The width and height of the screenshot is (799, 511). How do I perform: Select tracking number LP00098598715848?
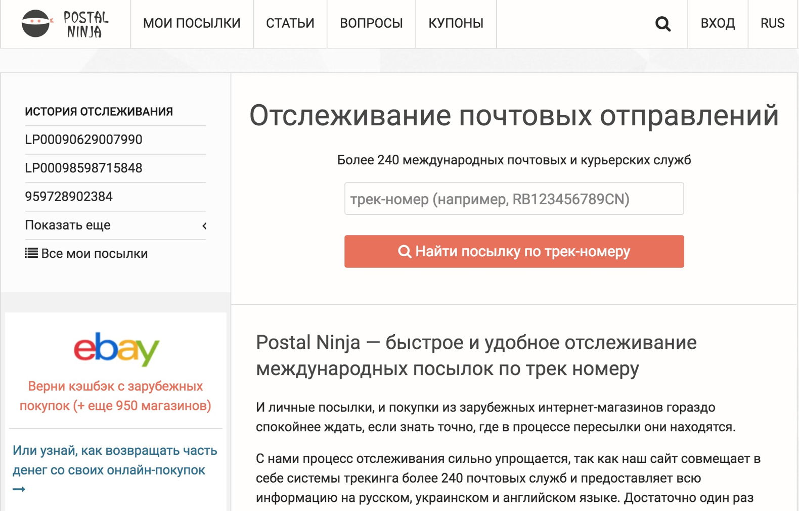pyautogui.click(x=83, y=168)
